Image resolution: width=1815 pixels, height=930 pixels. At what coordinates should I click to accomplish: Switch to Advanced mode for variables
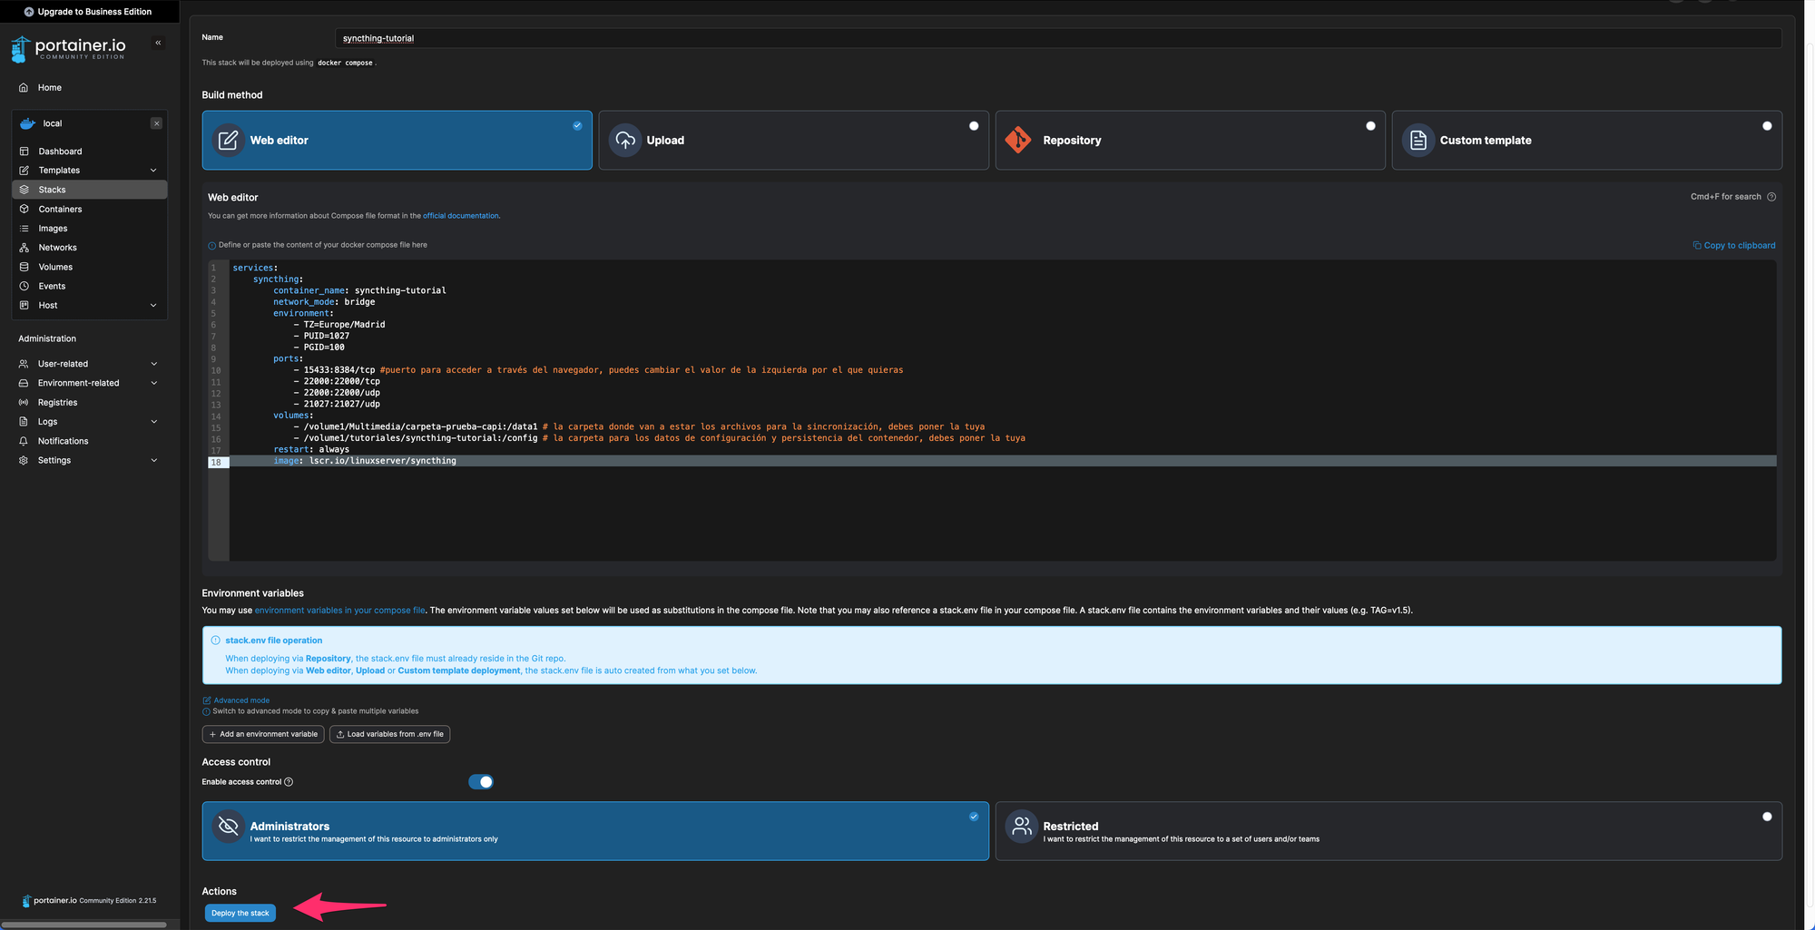click(236, 700)
